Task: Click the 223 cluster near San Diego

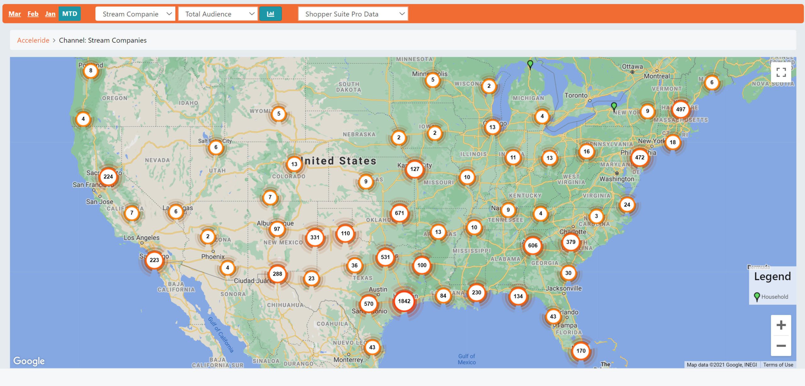Action: coord(154,260)
